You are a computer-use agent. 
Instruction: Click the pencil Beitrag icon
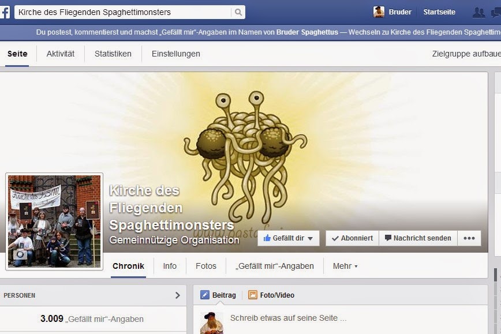(205, 295)
